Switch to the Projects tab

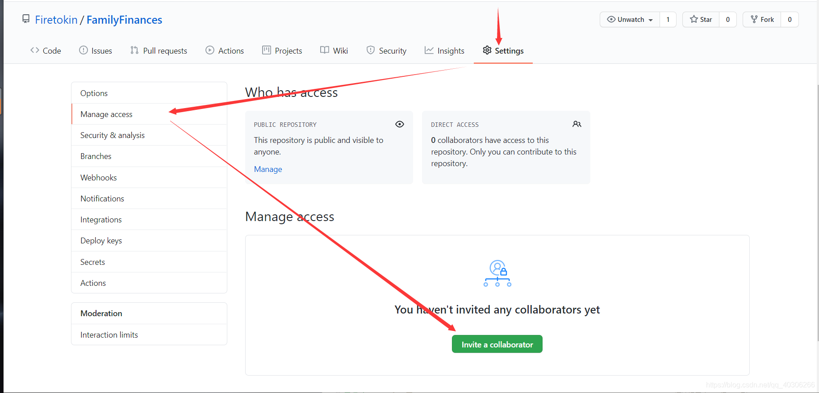pos(282,50)
